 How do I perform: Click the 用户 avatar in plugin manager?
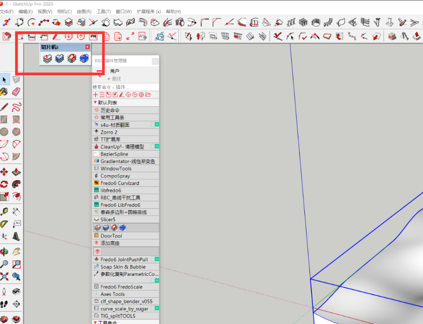point(100,74)
